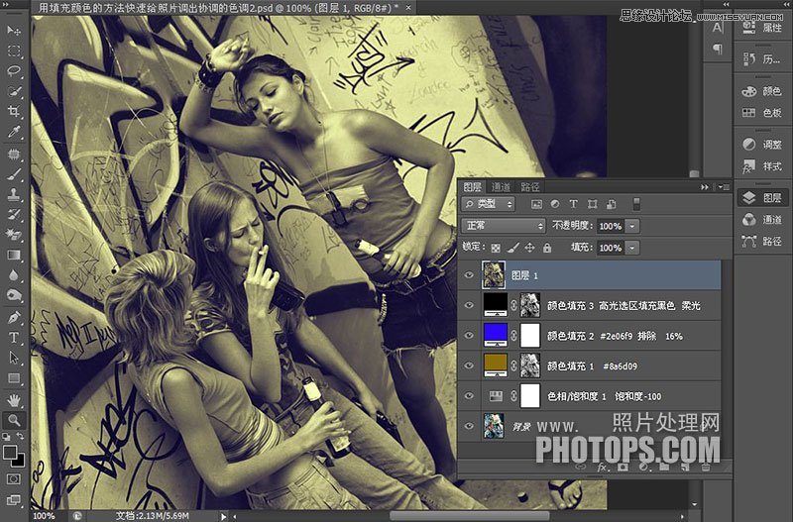
Task: Lock layer position
Action: (x=529, y=248)
